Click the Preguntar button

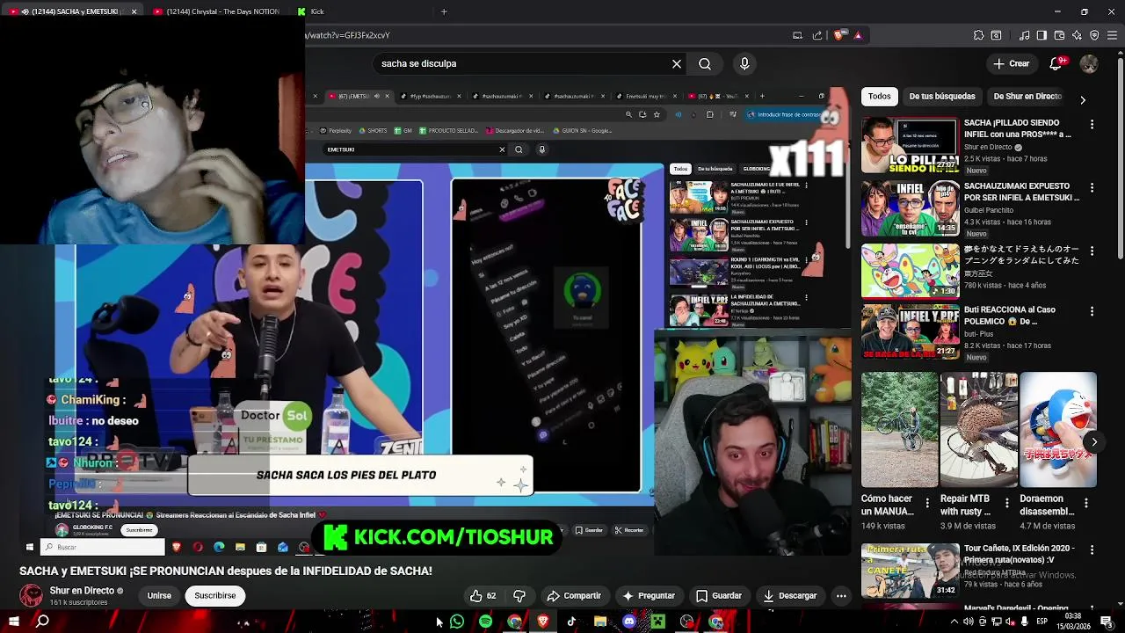tap(648, 596)
